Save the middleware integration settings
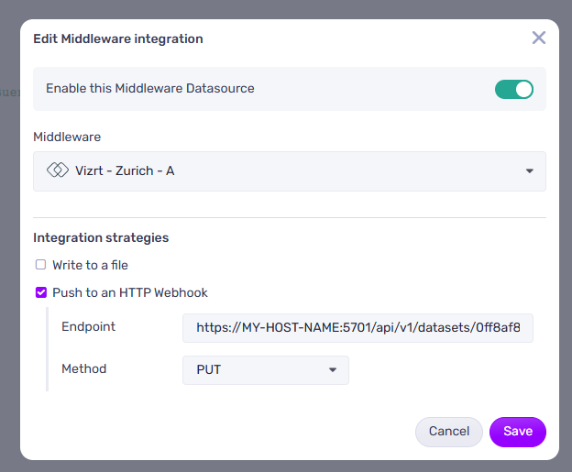572x472 pixels. (x=517, y=432)
